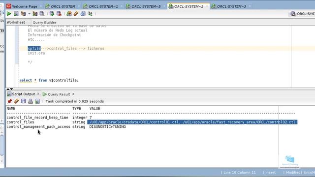Image resolution: width=315 pixels, height=177 pixels.
Task: Click the script icon right of the Print icon
Action: click(37, 101)
